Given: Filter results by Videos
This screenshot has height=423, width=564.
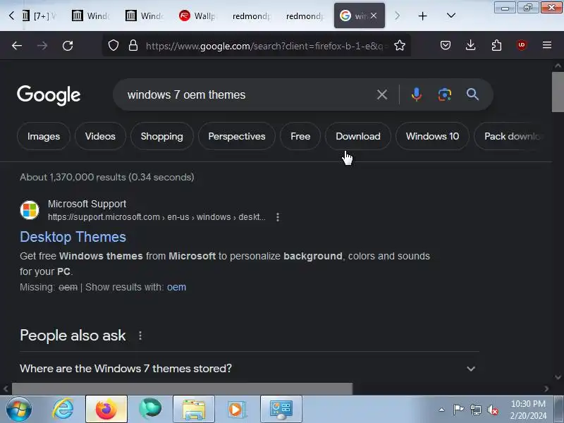Looking at the screenshot, I should (100, 136).
